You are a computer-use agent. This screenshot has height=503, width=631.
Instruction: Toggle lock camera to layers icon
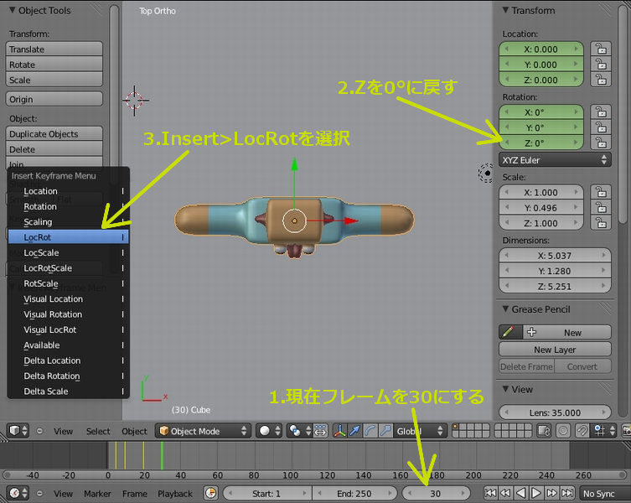tap(544, 431)
